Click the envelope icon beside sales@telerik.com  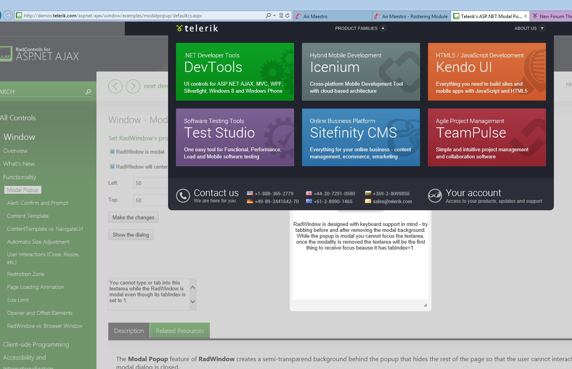368,201
